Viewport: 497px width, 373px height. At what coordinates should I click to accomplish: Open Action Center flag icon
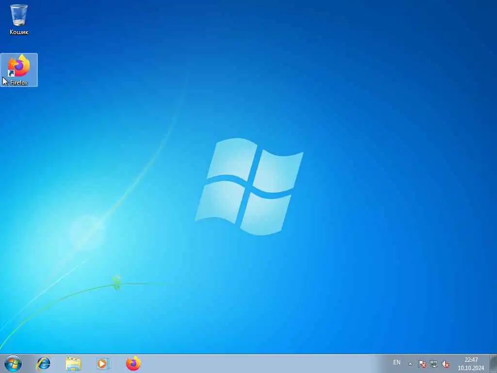422,364
